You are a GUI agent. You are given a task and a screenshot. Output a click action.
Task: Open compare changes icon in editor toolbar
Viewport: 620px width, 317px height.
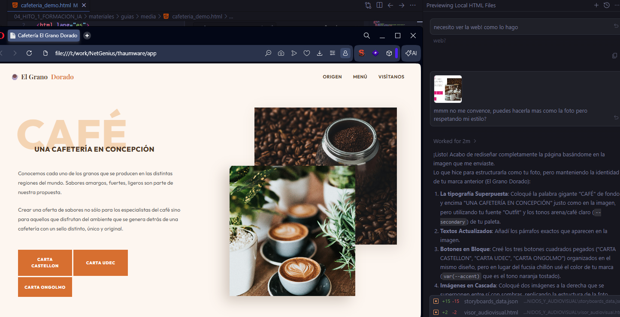point(368,5)
